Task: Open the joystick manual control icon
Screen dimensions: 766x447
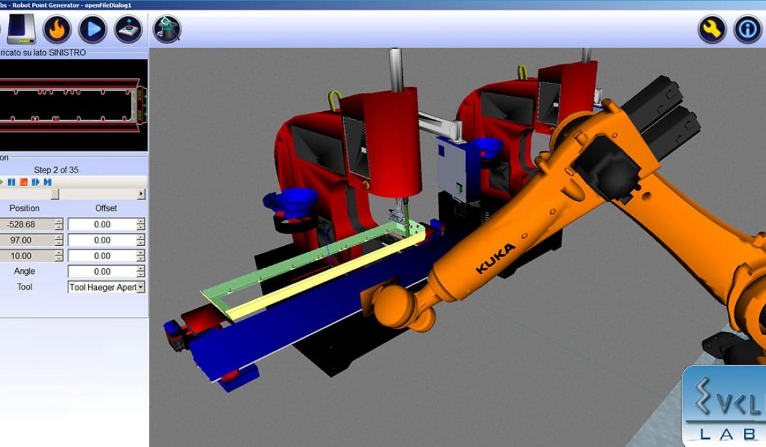Action: [x=128, y=29]
